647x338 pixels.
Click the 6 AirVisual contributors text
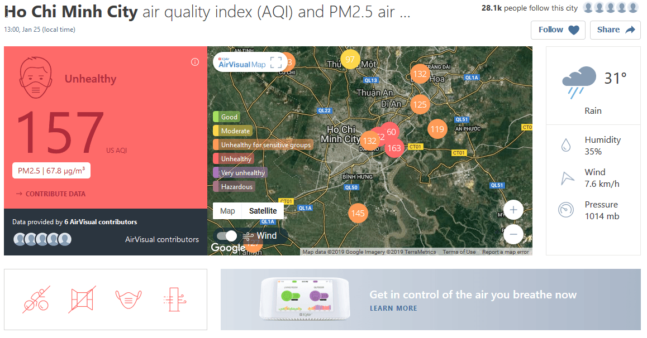pos(101,222)
